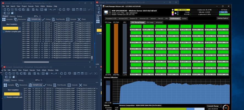
Task: Open Project menu in bottom Dev-C++ window
Action: (x=26, y=70)
